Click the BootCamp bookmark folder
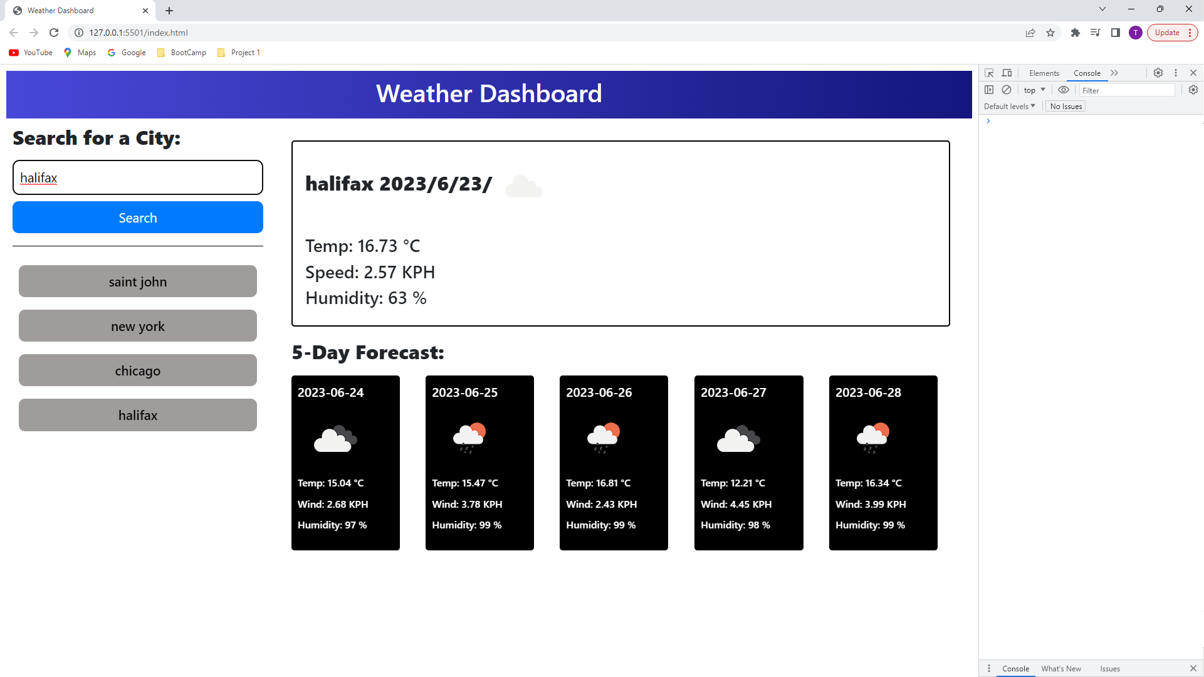 (x=182, y=53)
